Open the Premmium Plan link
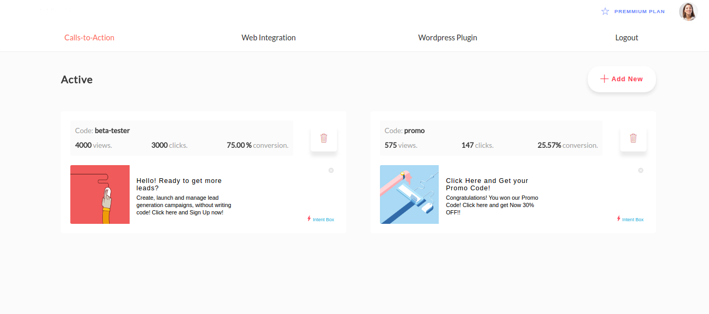 [x=639, y=12]
